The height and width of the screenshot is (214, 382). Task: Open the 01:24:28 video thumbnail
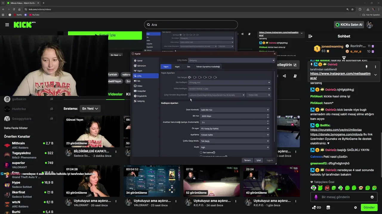92,181
